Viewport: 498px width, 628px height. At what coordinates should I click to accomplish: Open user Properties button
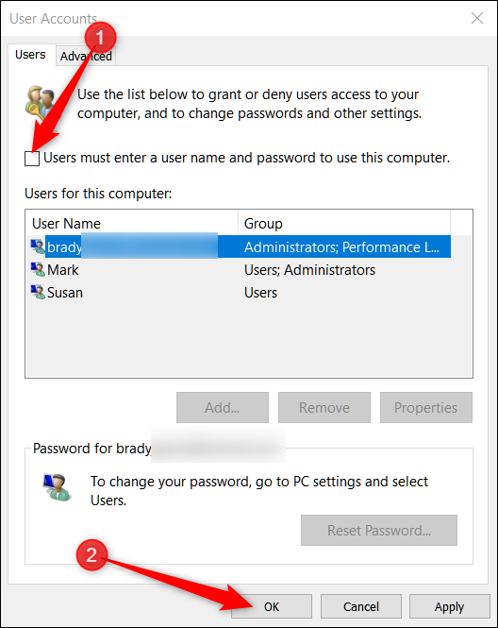426,407
